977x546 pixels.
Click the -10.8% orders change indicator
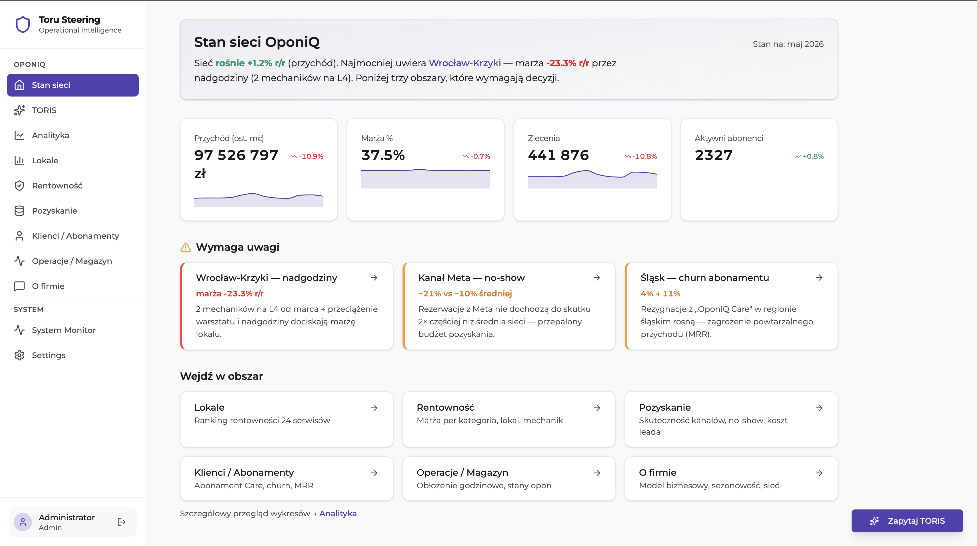pyautogui.click(x=640, y=156)
